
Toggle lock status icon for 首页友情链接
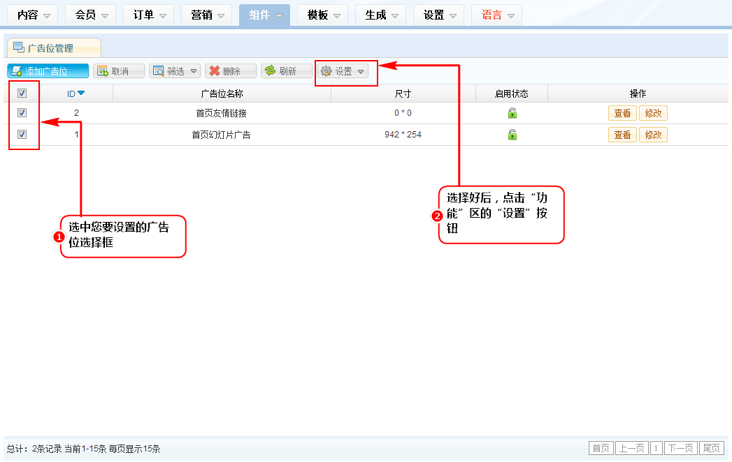pos(512,113)
